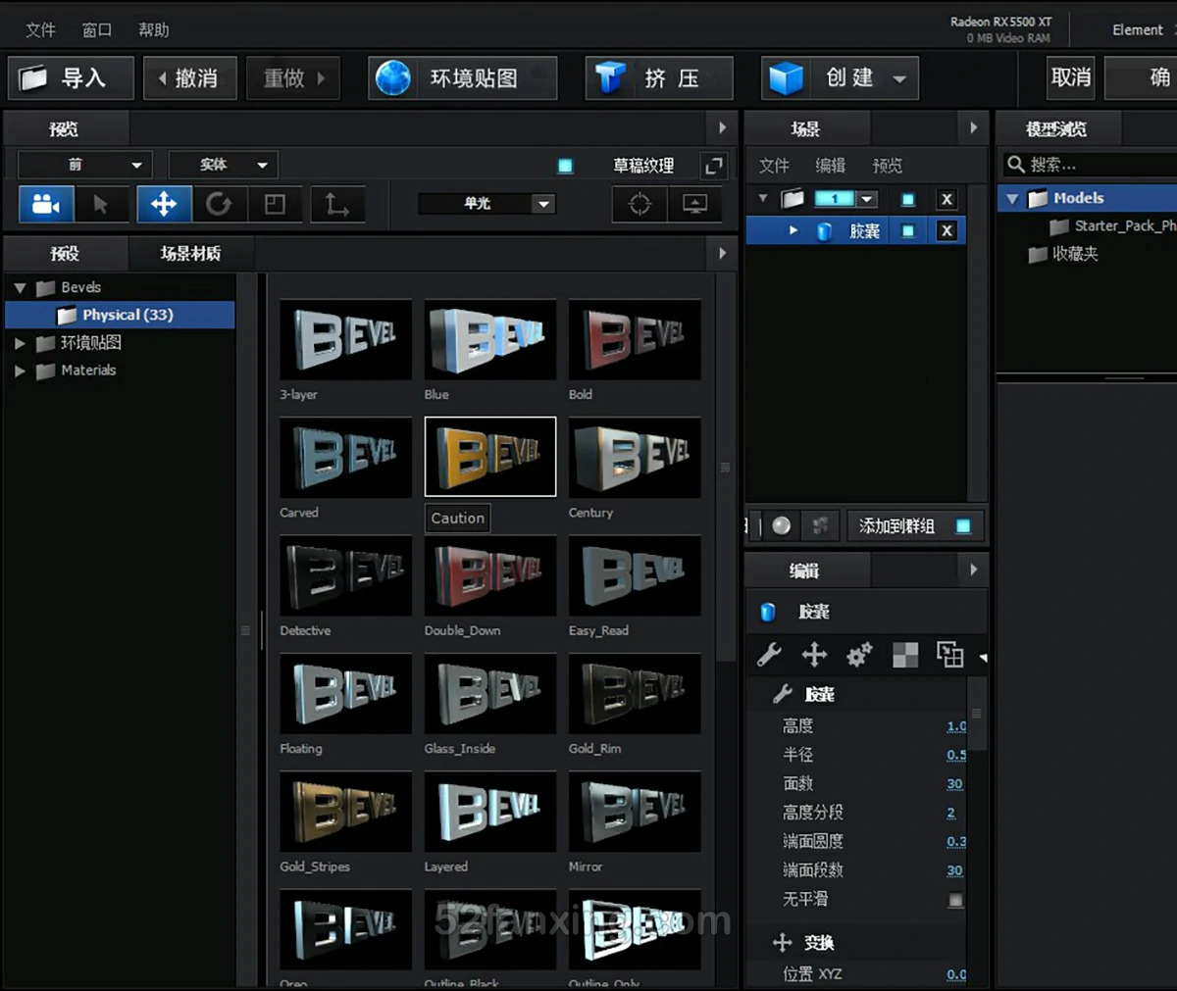Click the blue cube create icon
This screenshot has height=991, width=1177.
pyautogui.click(x=786, y=77)
